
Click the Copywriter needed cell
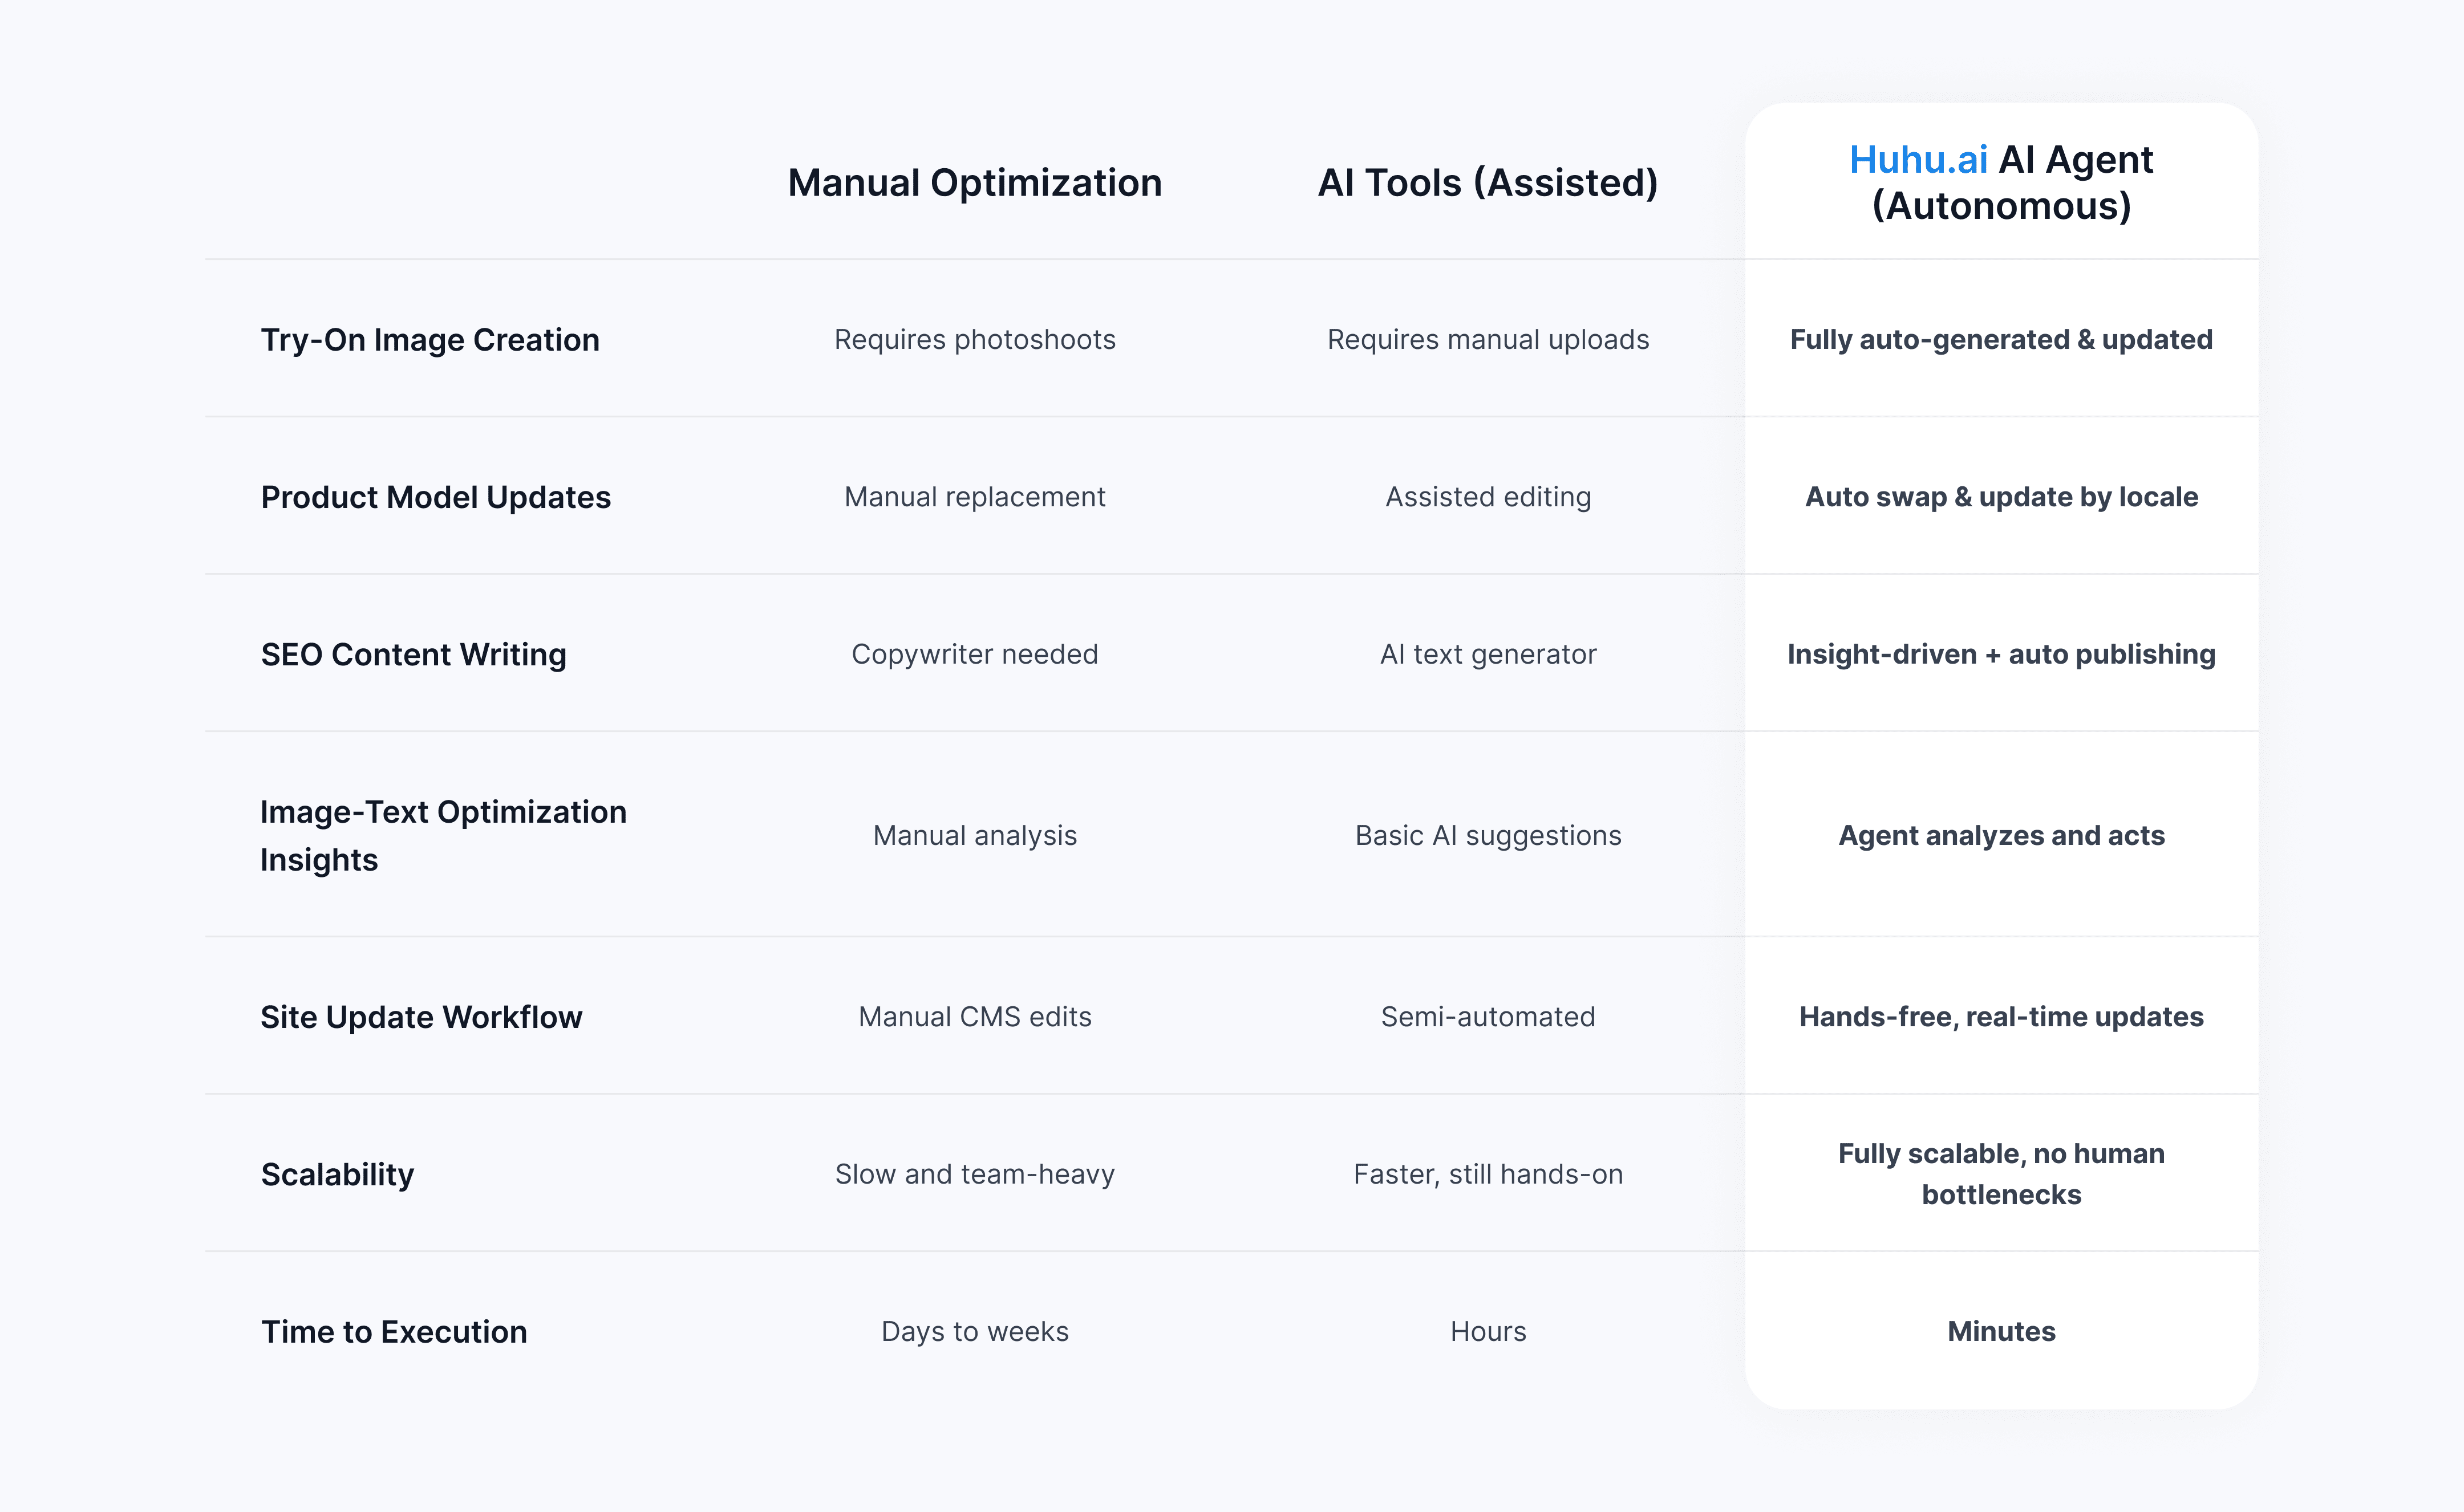(974, 654)
